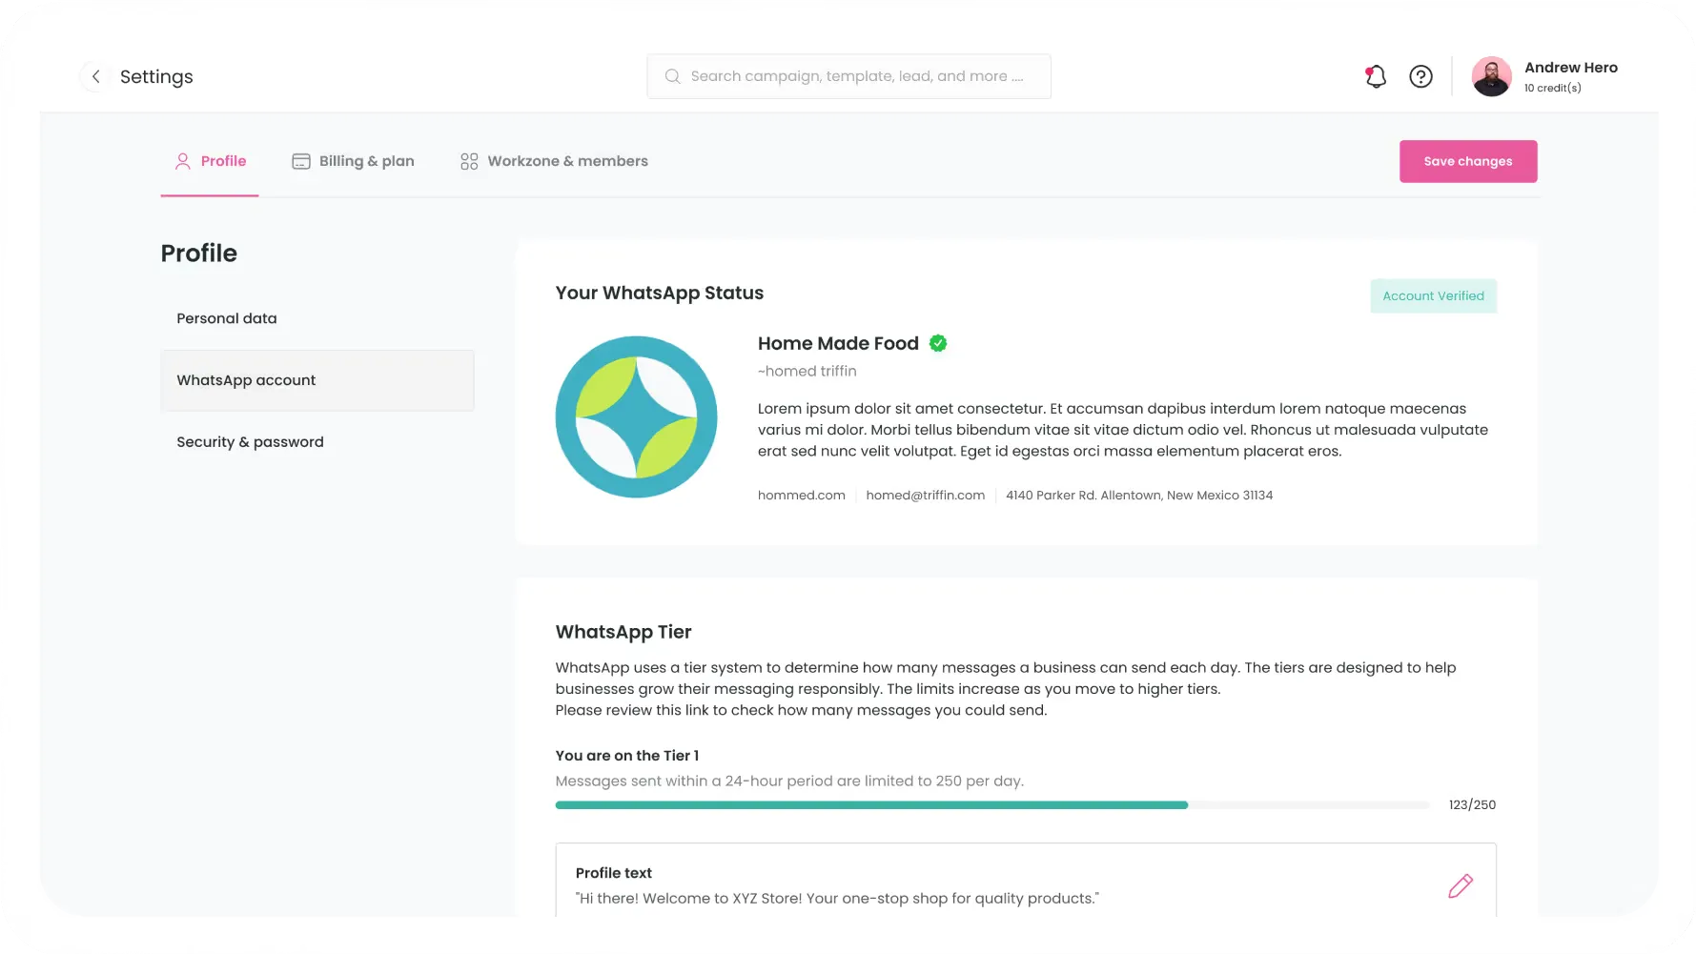
Task: Click the Andrew Hero user name
Action: pyautogui.click(x=1570, y=68)
